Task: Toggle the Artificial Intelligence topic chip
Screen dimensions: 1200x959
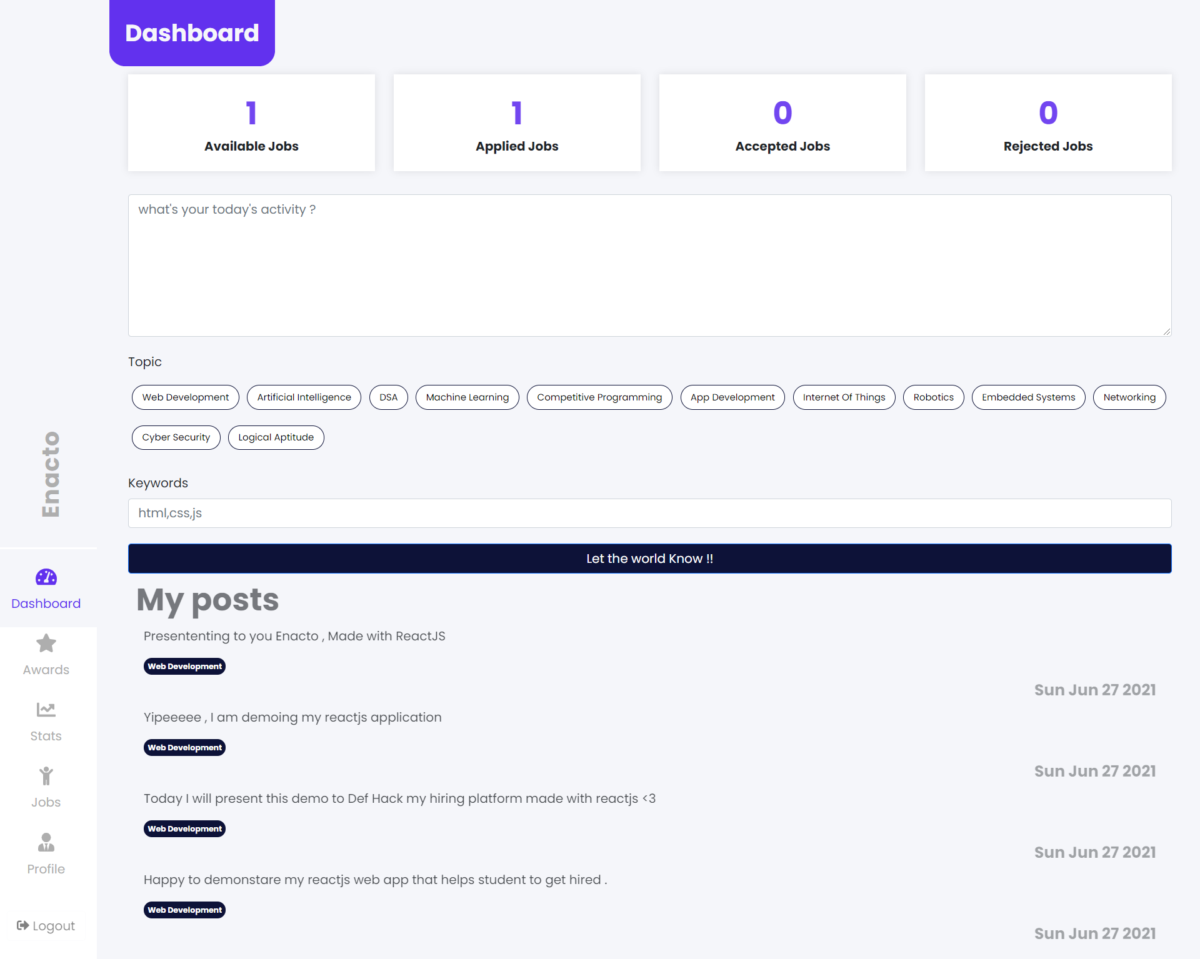Action: (304, 397)
